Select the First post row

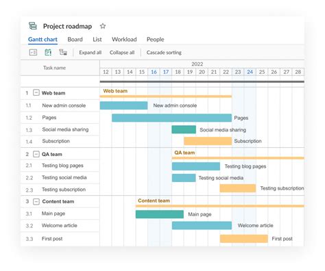60,239
